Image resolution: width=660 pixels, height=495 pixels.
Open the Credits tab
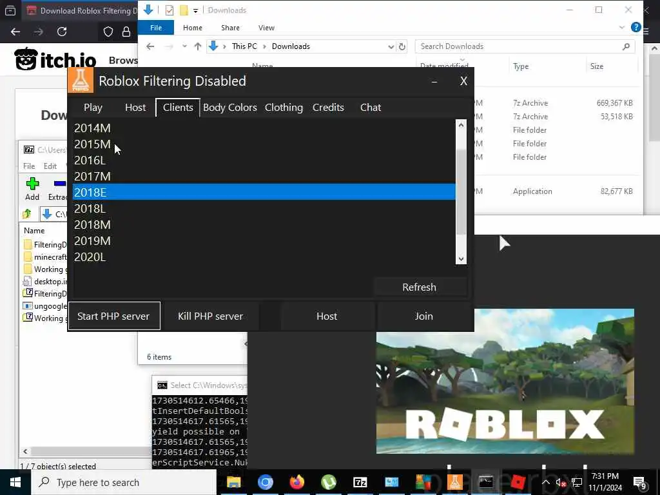[328, 108]
